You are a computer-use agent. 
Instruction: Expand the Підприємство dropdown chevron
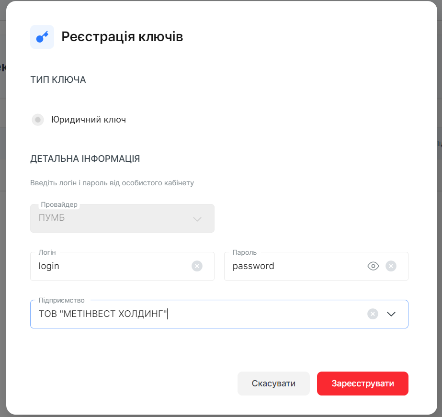point(391,314)
